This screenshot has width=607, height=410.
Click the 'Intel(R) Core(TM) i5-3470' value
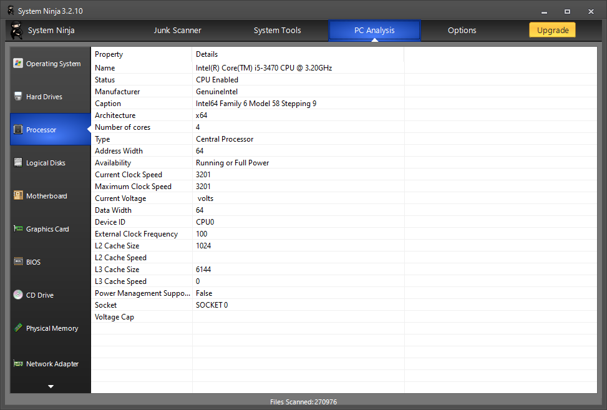(x=264, y=68)
